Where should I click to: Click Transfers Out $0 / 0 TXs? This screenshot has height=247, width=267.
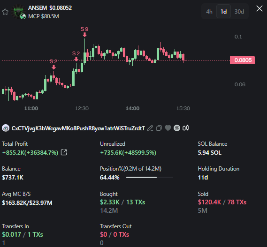[x=114, y=235]
